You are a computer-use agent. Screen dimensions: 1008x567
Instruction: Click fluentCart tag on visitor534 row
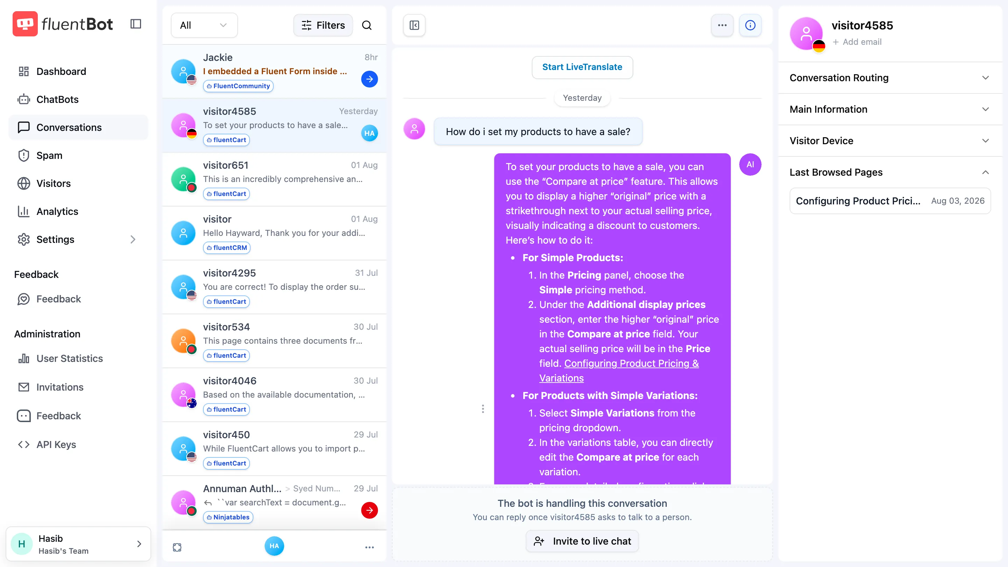coord(226,356)
